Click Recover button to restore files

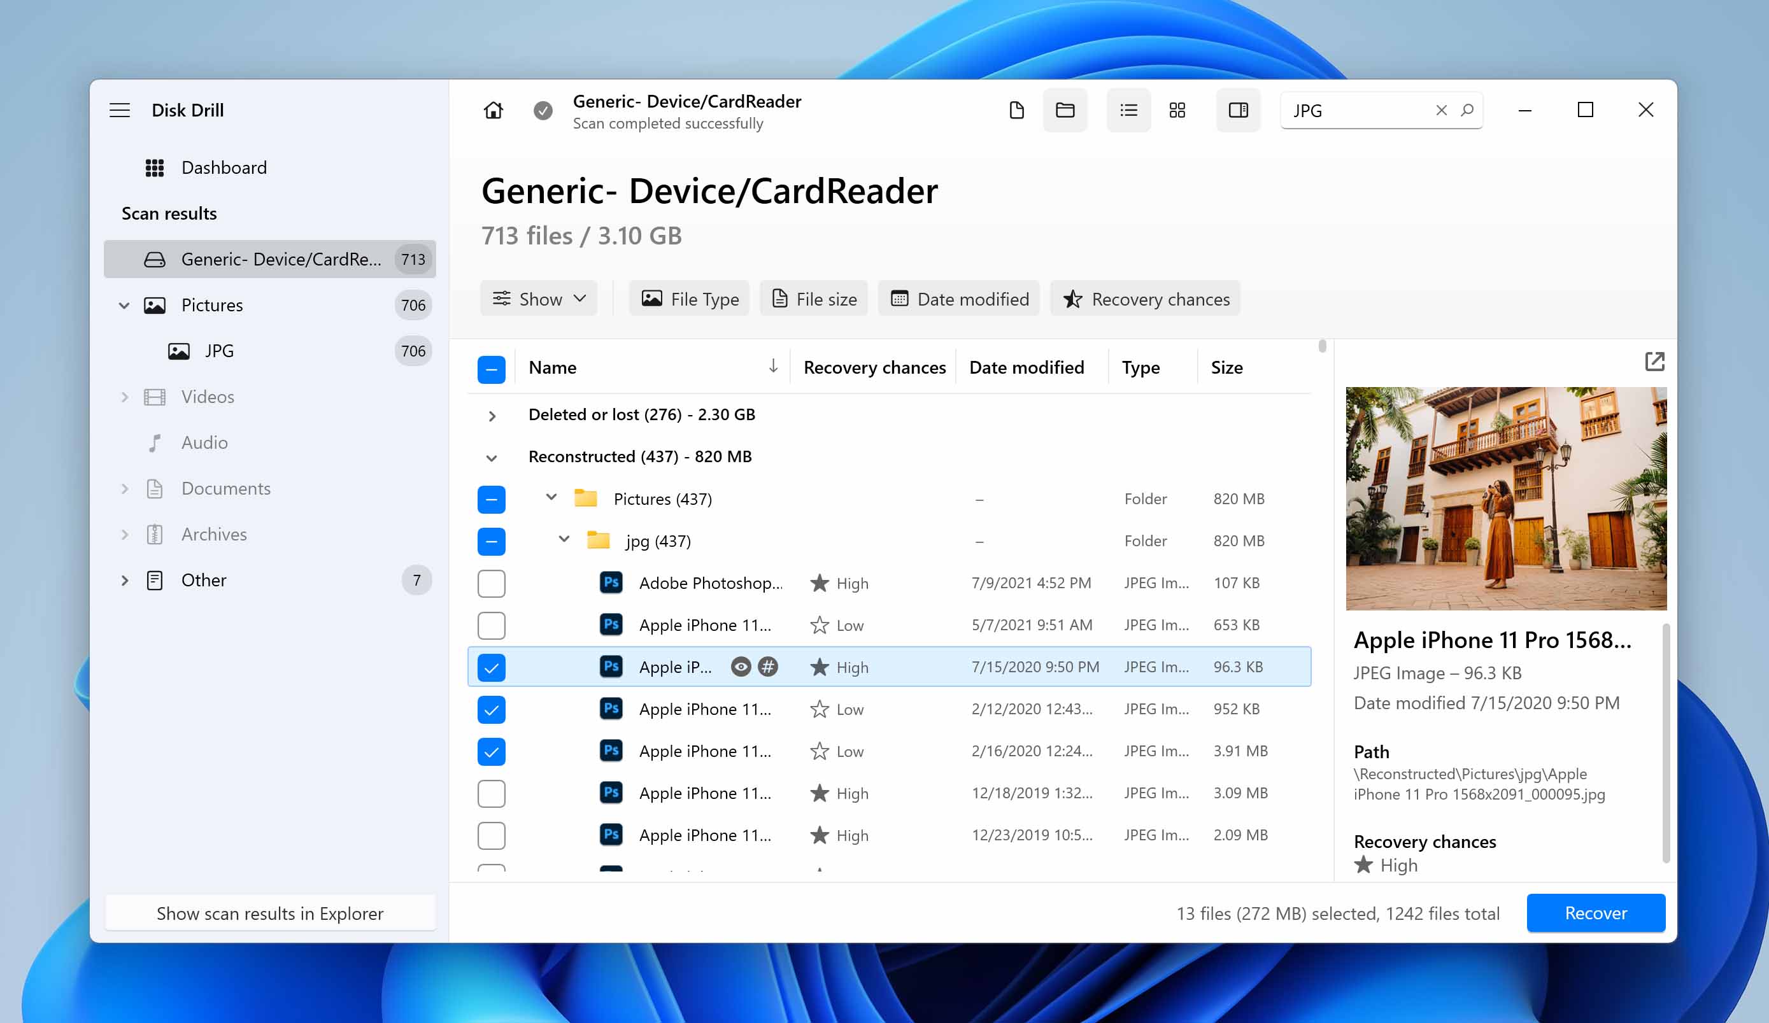[1596, 912]
